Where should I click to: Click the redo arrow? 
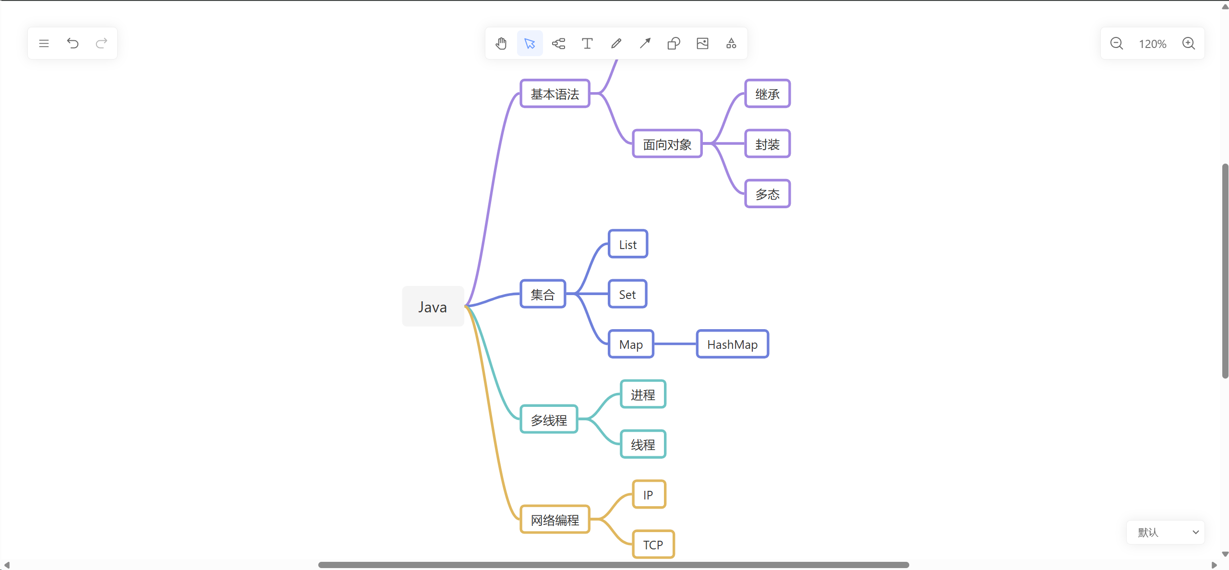pos(101,44)
